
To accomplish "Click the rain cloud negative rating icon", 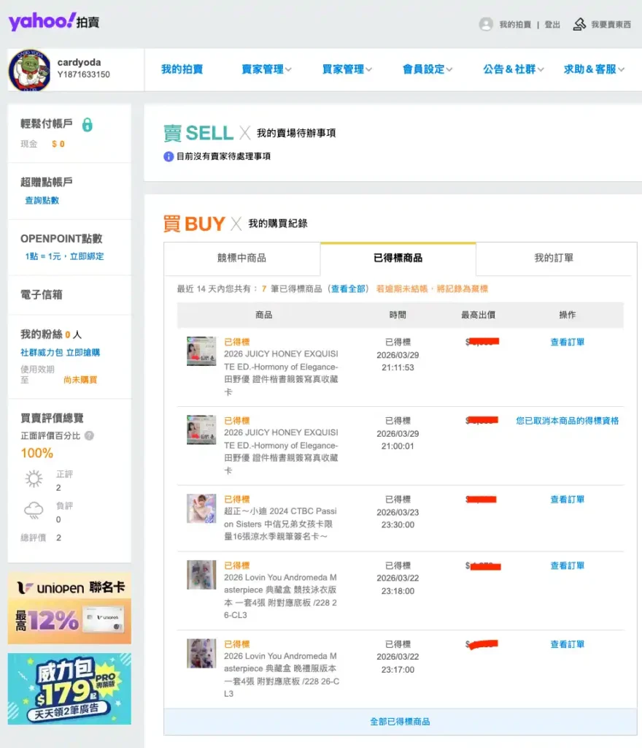I will pos(34,511).
